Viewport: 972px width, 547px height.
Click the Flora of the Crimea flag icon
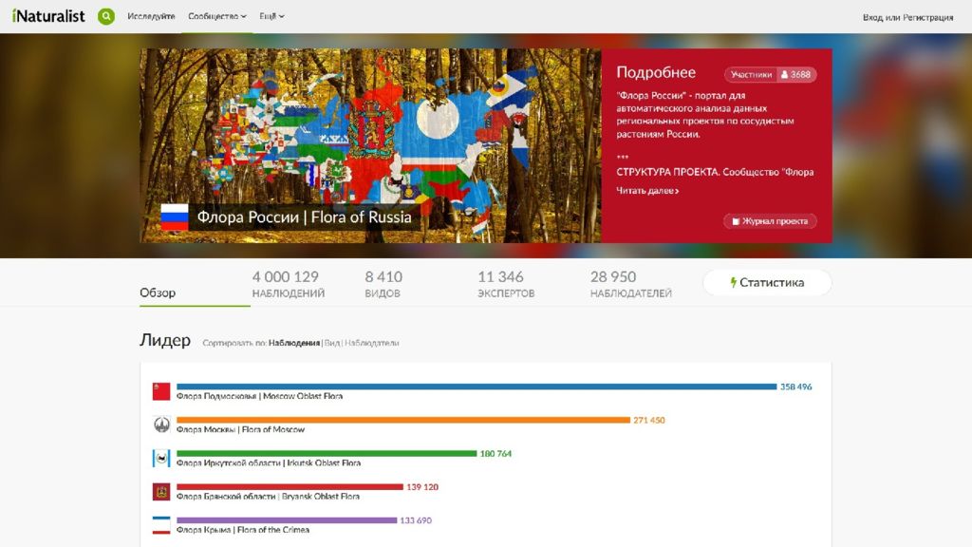(161, 525)
